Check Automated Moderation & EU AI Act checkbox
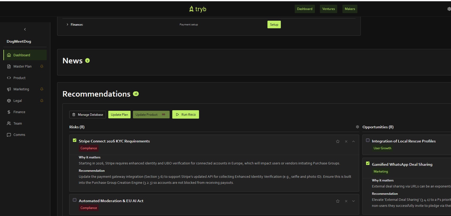 tap(74, 200)
